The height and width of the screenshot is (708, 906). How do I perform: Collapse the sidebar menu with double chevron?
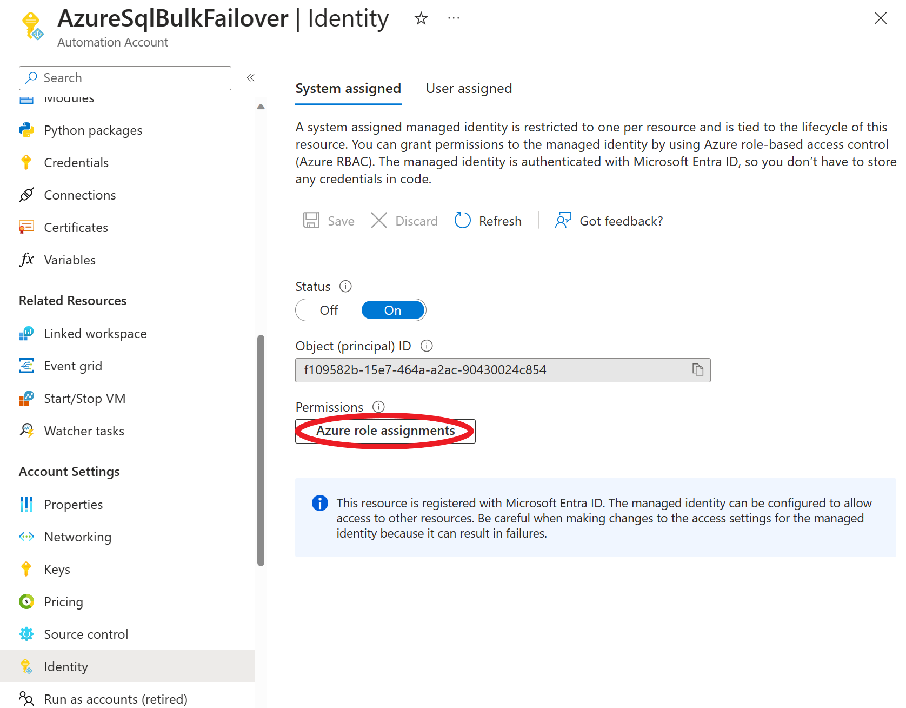click(x=250, y=78)
